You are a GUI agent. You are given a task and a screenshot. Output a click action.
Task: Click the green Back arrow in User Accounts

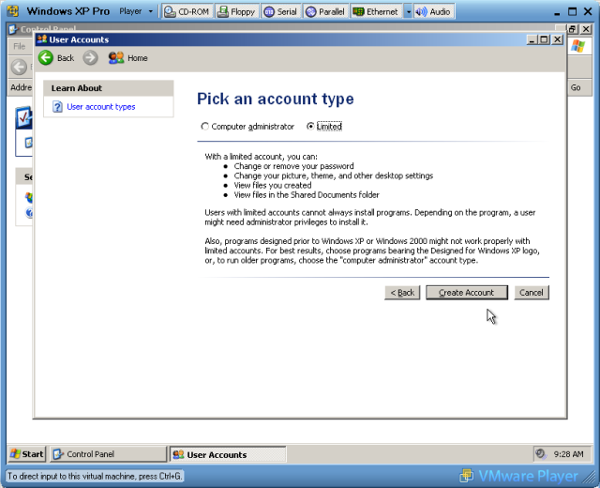point(46,58)
